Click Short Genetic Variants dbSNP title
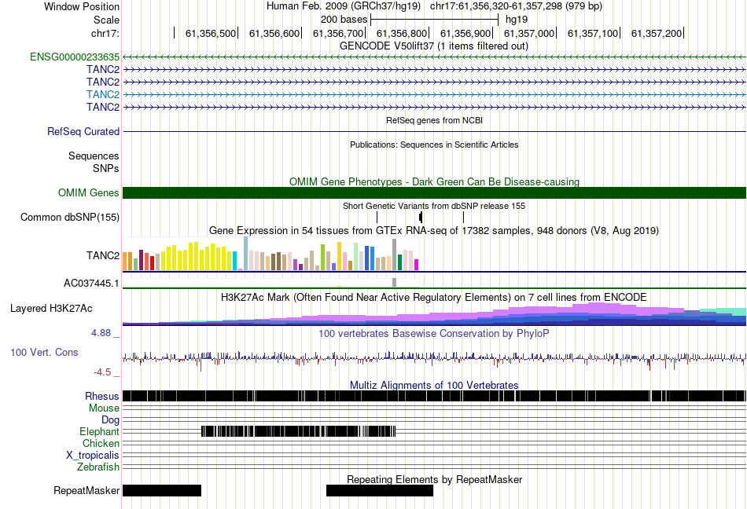Screen dimensions: 747x509 [x=434, y=206]
